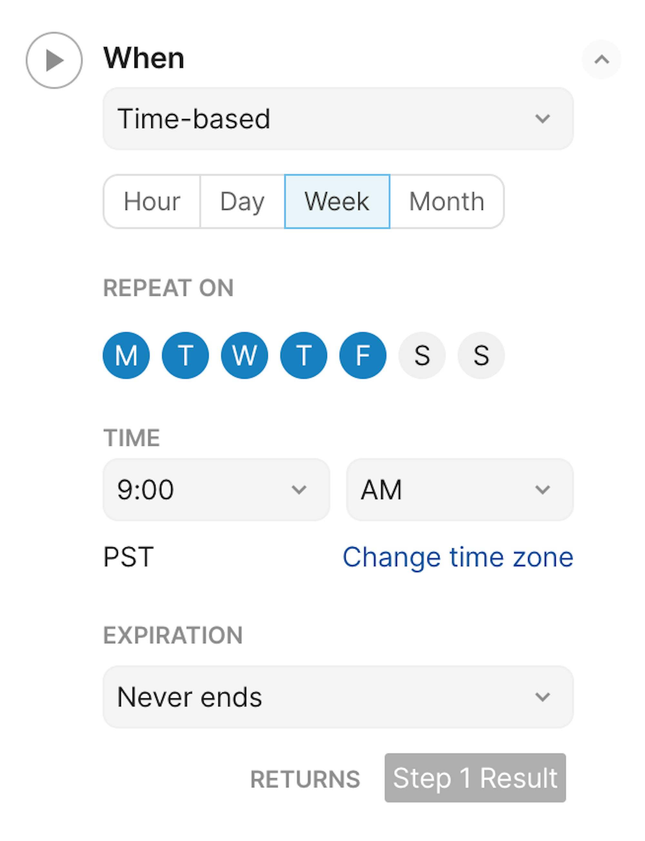This screenshot has width=645, height=841.
Task: Open the Time-based trigger type dropdown
Action: (x=338, y=118)
